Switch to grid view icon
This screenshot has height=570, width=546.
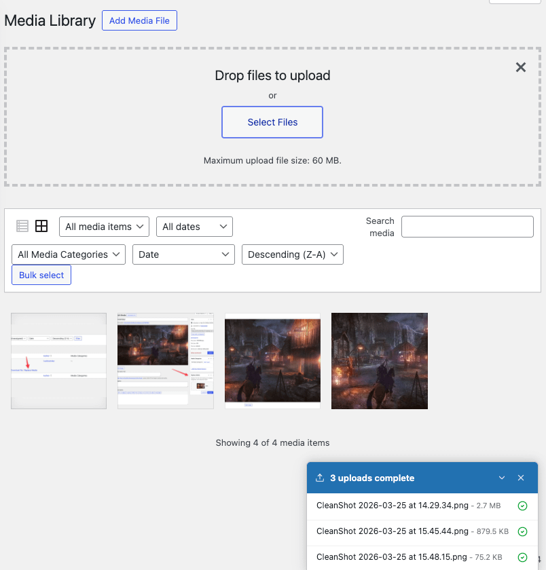[x=41, y=226]
